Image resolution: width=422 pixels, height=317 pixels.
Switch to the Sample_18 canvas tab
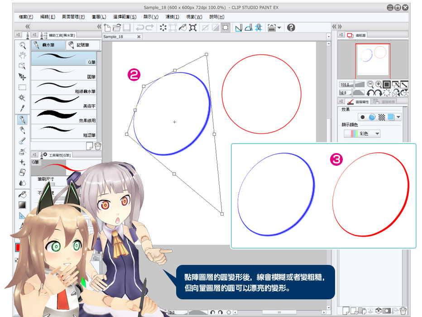click(x=122, y=37)
